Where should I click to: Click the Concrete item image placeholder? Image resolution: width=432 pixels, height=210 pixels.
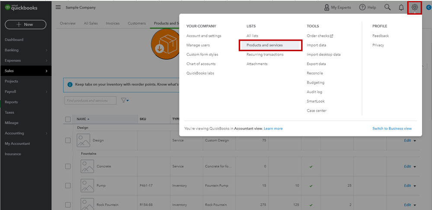pyautogui.click(x=87, y=166)
